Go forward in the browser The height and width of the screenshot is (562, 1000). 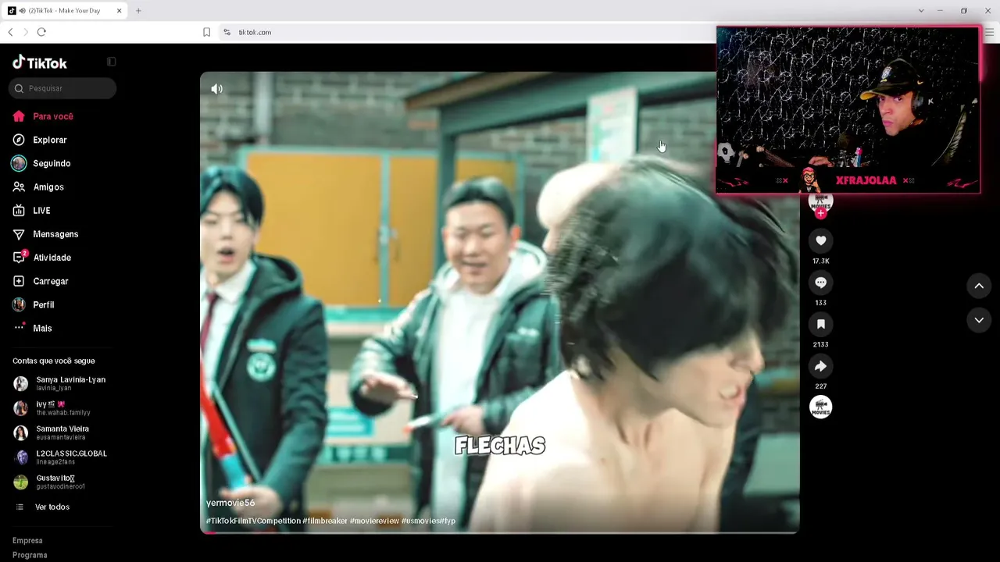tap(26, 32)
